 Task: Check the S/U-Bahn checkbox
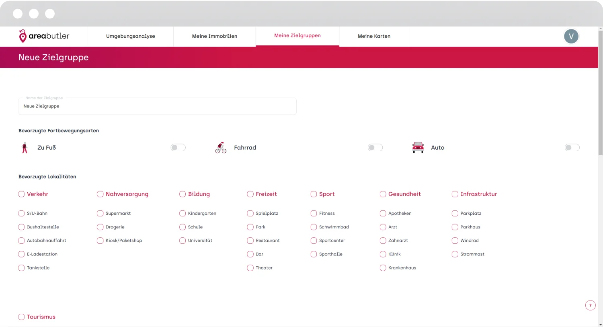[x=21, y=213]
